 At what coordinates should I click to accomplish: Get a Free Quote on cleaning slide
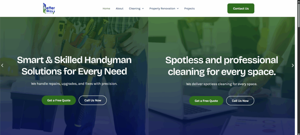[x=206, y=101]
